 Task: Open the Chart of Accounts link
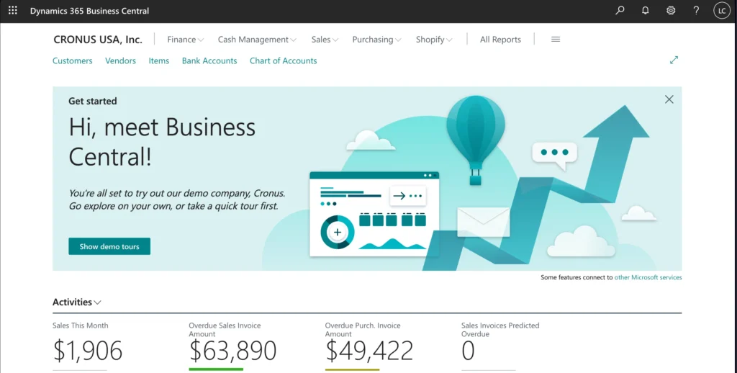(283, 60)
